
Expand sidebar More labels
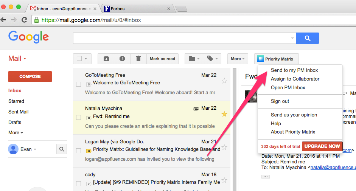point(16,133)
